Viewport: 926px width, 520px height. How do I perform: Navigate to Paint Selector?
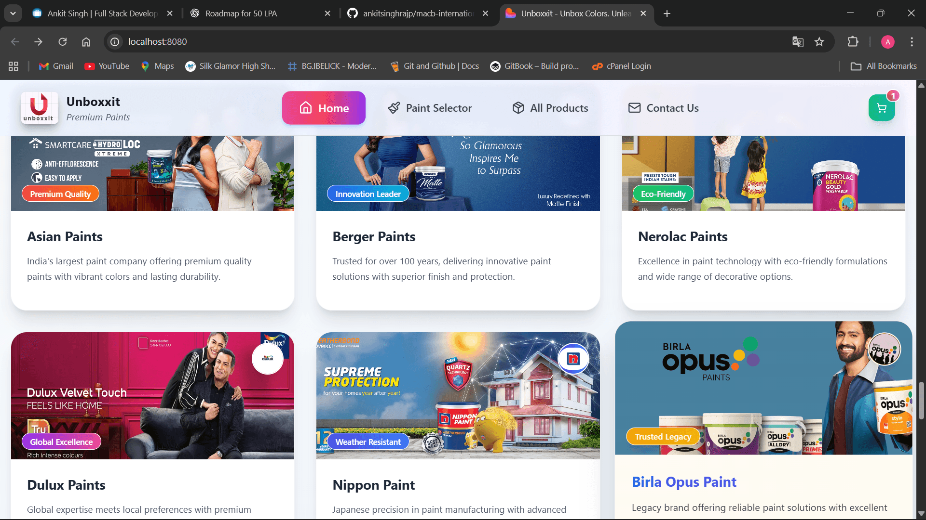[x=430, y=108]
